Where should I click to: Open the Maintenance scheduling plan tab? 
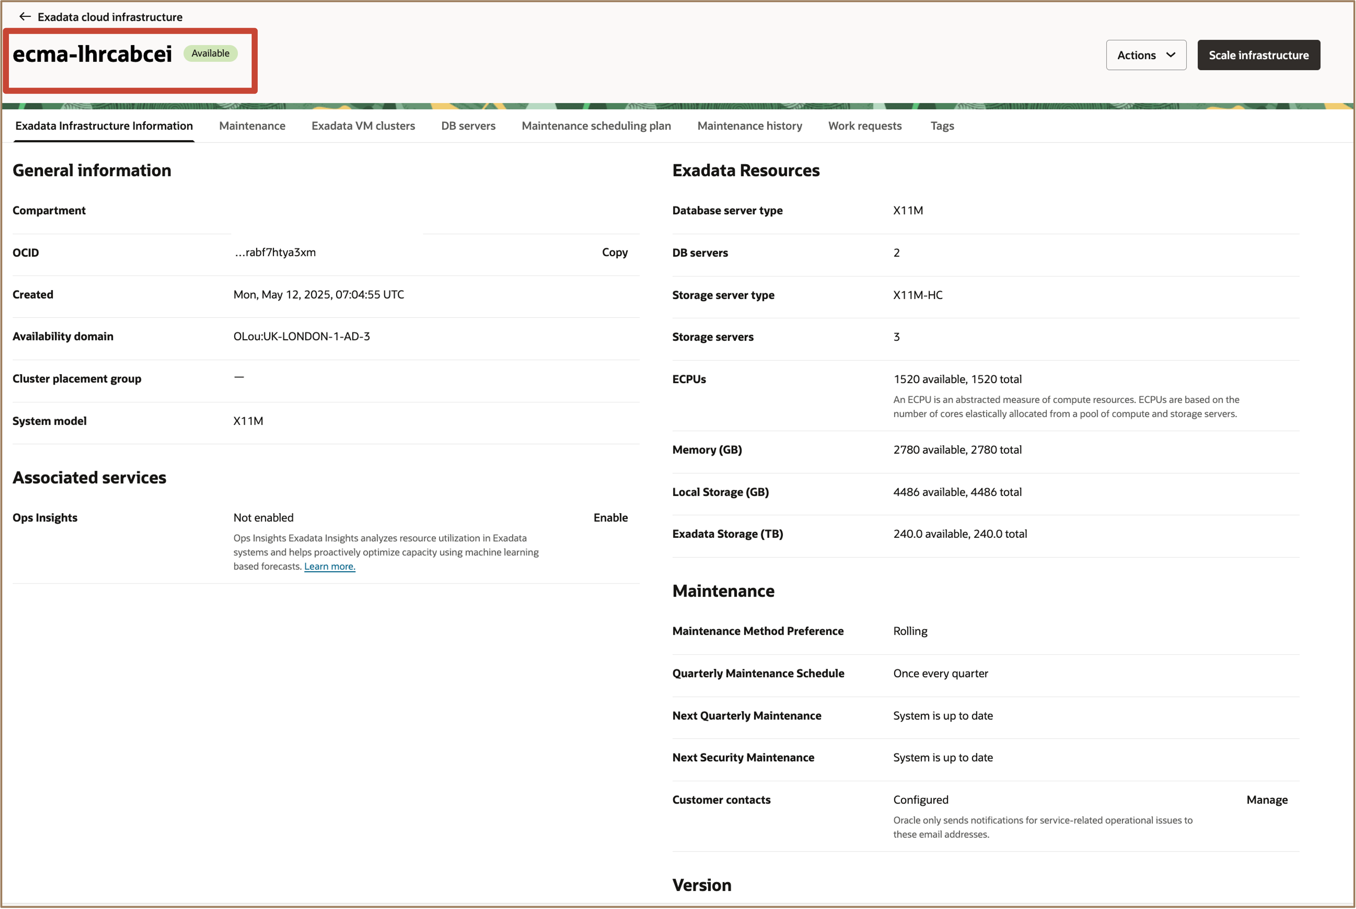pos(596,125)
